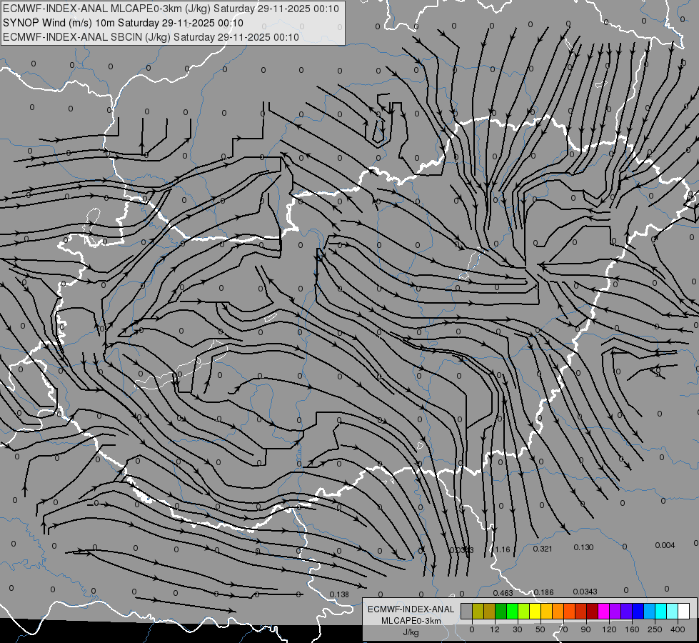Select the magenta swatch in the scale
This screenshot has width=699, height=643.
[x=603, y=611]
